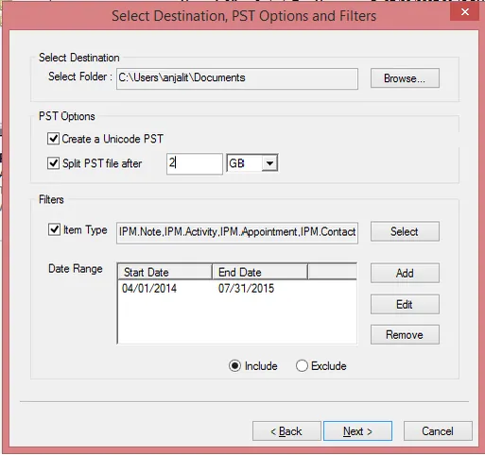The image size is (485, 455).
Task: Click the Browse... button for destination folder
Action: (405, 78)
